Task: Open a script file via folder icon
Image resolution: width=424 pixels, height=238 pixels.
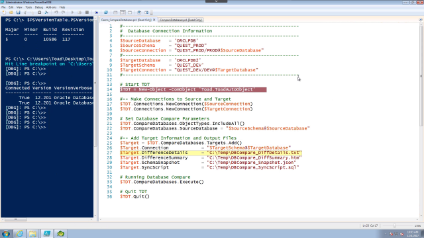Action: coord(11,13)
